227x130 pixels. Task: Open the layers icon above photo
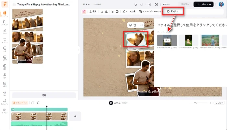point(130,25)
